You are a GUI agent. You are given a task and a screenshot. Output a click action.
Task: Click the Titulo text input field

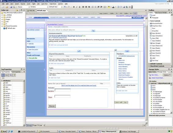point(63,96)
